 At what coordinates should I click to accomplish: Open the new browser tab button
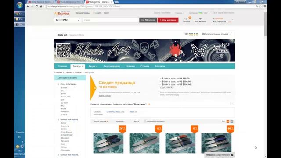coord(116,2)
